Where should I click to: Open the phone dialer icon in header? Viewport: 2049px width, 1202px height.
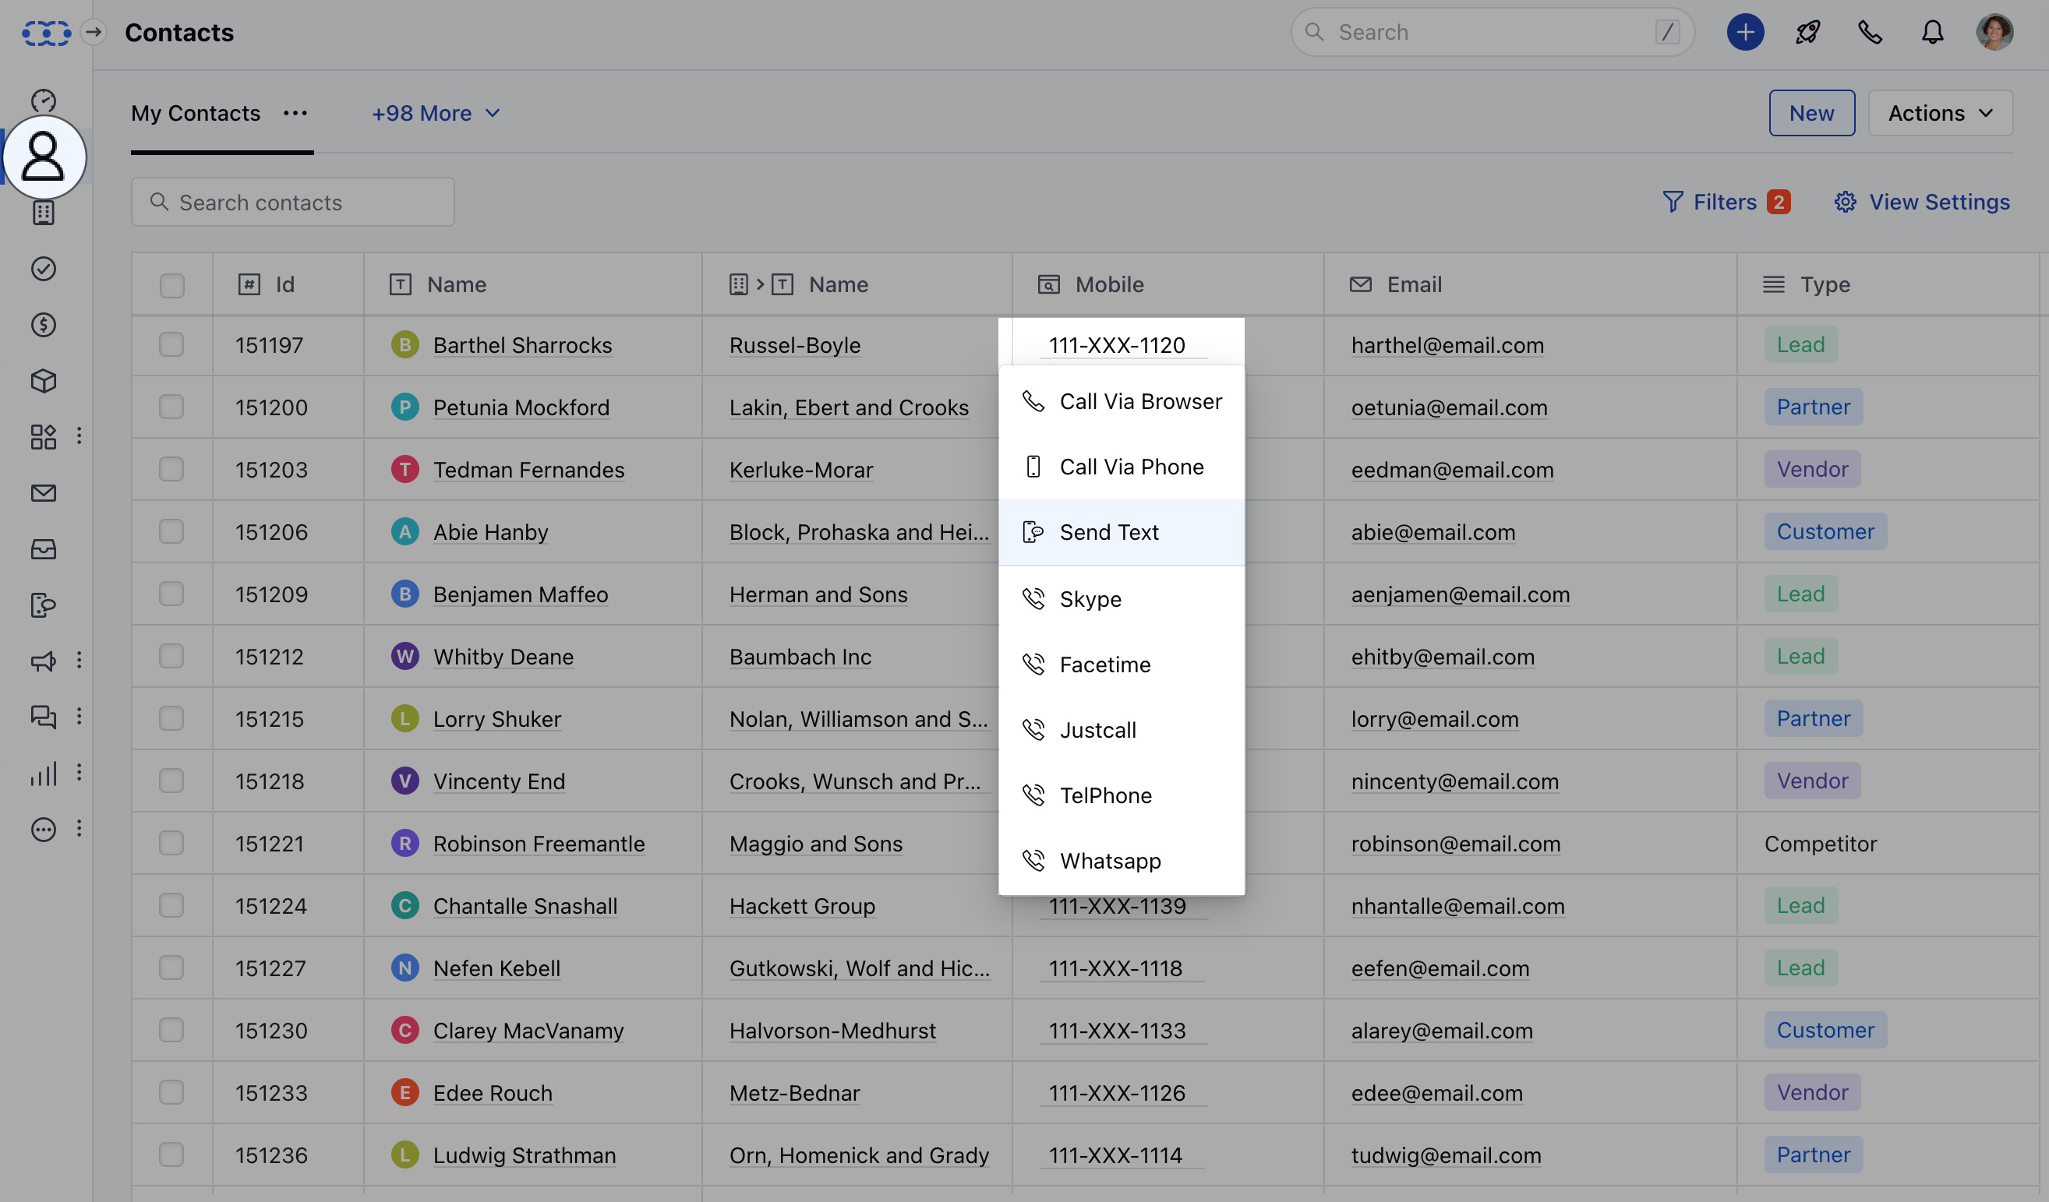click(x=1869, y=33)
